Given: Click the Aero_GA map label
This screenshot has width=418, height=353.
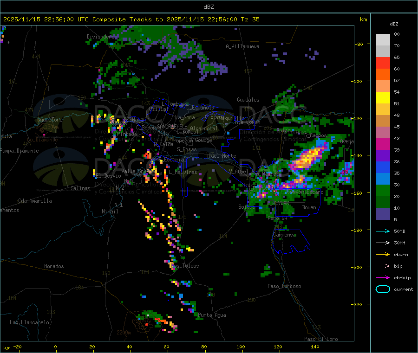Looking at the screenshot, I should tap(278, 218).
